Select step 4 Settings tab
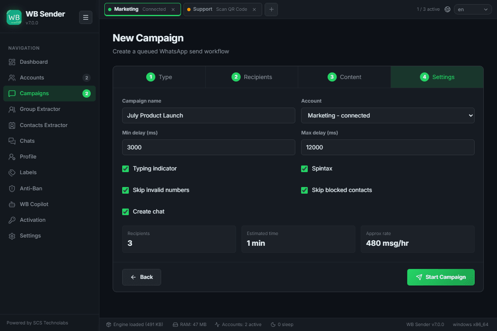The height and width of the screenshot is (331, 497). click(437, 77)
